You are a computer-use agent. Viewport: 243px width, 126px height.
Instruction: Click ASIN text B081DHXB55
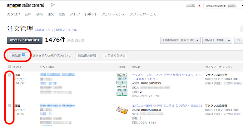151,83
